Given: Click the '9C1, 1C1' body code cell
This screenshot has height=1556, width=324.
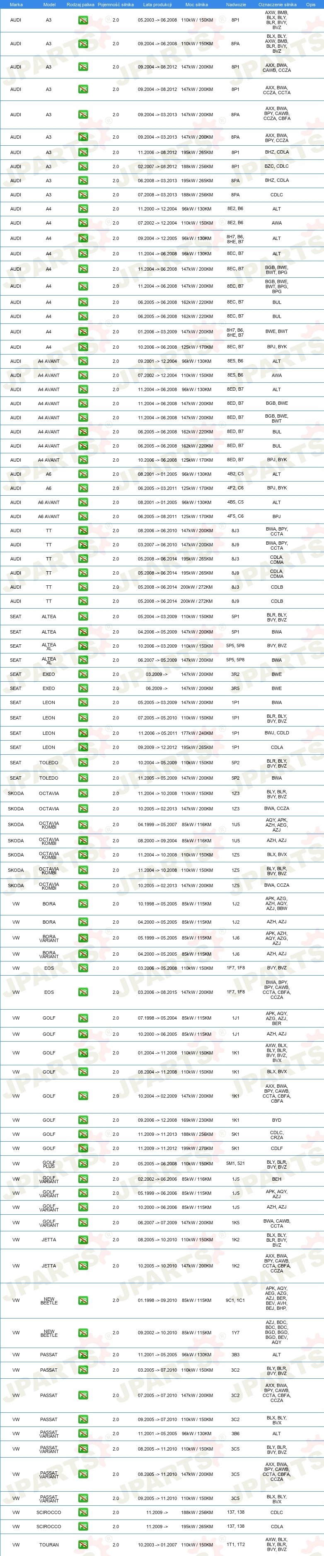Looking at the screenshot, I should pos(235,1300).
